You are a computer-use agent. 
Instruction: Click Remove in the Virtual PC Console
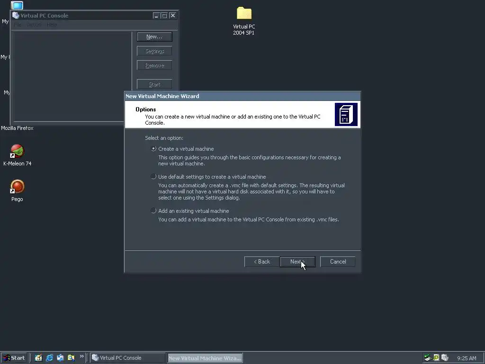(154, 65)
